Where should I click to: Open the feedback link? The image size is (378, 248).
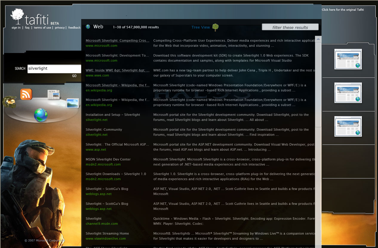coord(74,28)
